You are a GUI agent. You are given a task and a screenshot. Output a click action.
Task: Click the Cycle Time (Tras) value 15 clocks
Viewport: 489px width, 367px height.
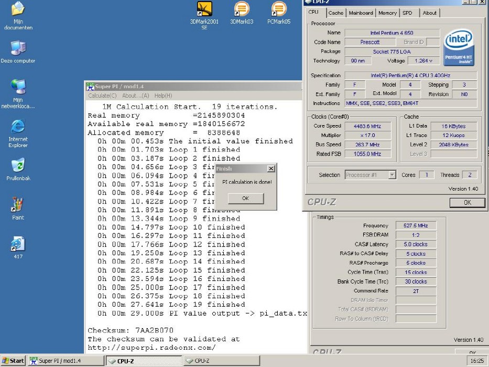(x=416, y=272)
